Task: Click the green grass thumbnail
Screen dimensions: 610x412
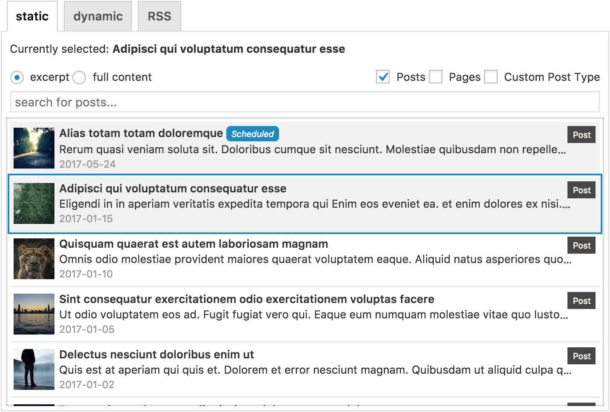Action: 34,203
